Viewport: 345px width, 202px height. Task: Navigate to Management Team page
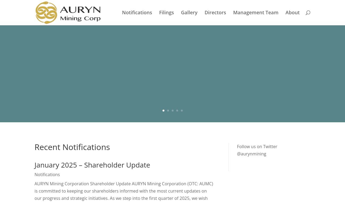click(256, 13)
